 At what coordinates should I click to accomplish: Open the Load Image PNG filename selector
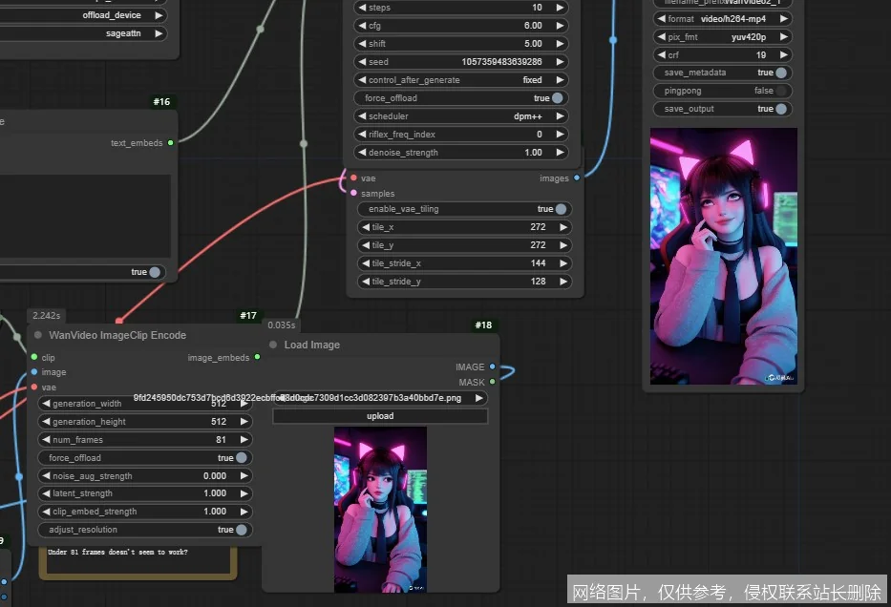380,398
